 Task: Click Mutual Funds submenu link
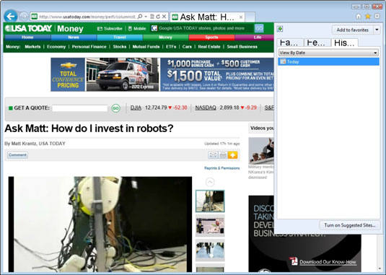point(146,47)
